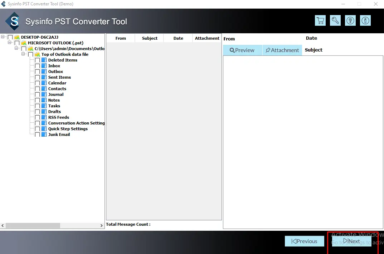Close the Sysinfo PST Converter window
384x254 pixels.
tap(375, 4)
